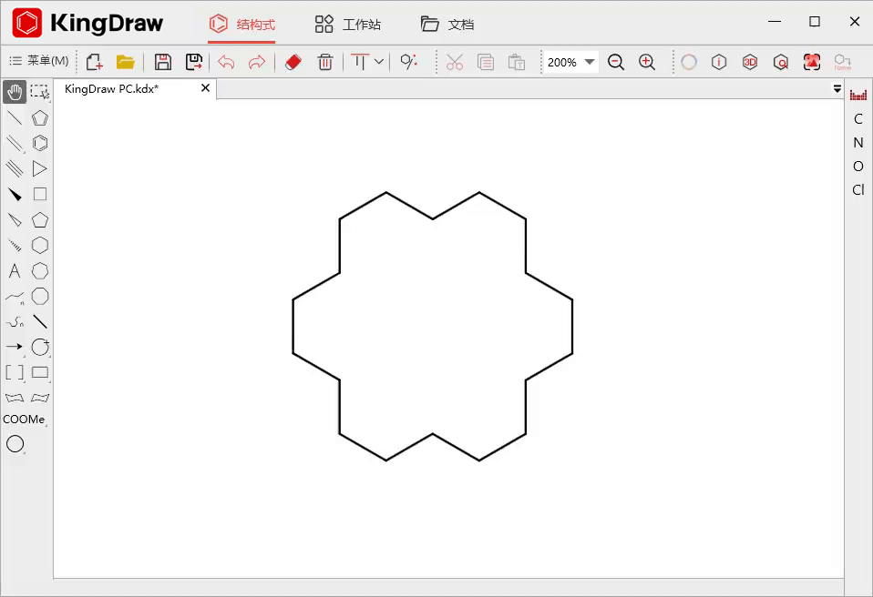
Task: Zoom in with the plus magnifier
Action: (646, 62)
